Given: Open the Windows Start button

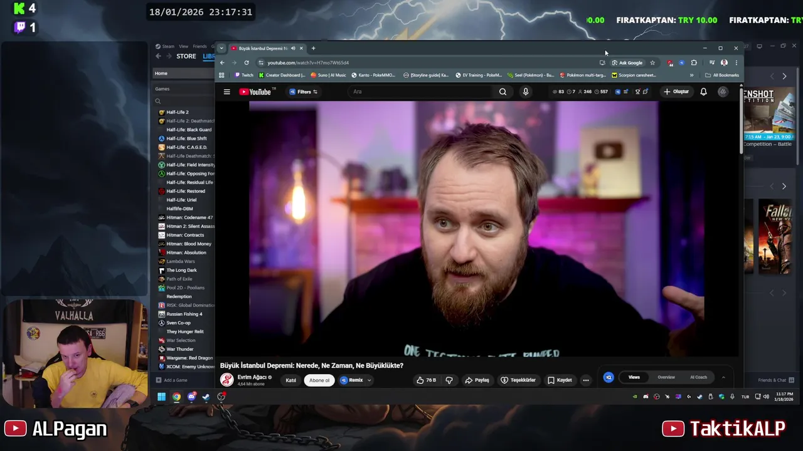Looking at the screenshot, I should (x=161, y=397).
